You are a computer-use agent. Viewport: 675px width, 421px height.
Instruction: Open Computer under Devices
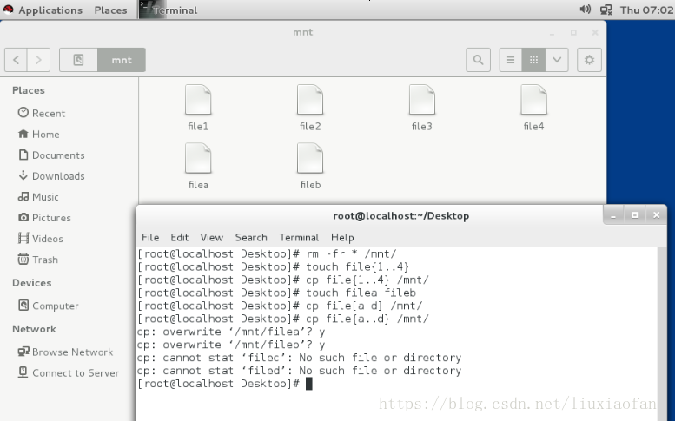click(49, 306)
